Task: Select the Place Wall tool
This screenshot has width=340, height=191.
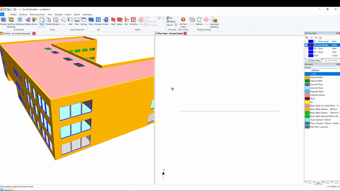Action: pyautogui.click(x=42, y=21)
